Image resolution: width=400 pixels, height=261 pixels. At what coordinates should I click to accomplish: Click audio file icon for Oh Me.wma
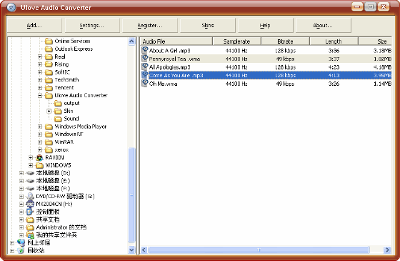(x=144, y=83)
